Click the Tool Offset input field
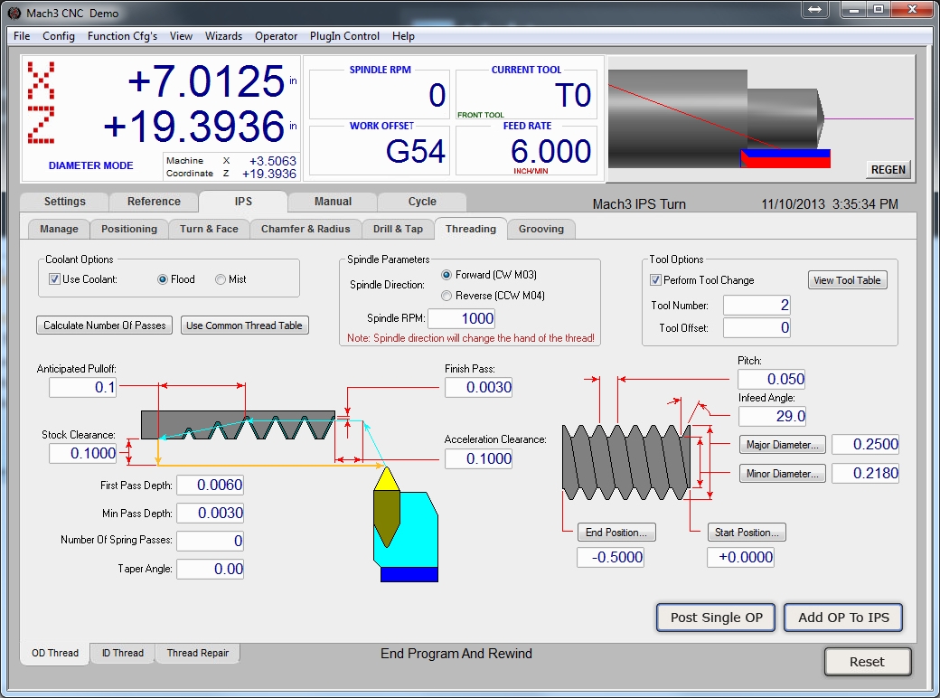 click(x=757, y=327)
